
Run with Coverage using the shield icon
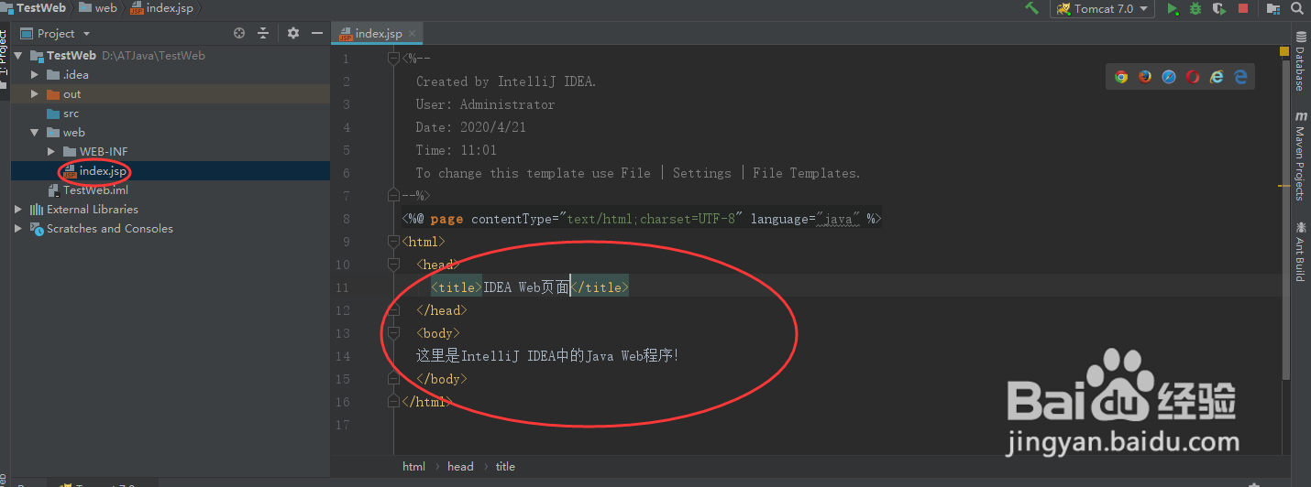click(1219, 8)
